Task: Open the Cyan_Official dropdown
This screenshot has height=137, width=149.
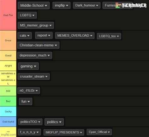Action: (x=99, y=132)
